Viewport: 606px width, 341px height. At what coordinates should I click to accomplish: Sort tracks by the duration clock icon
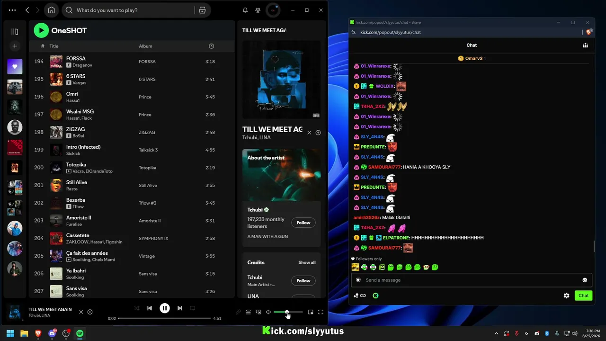tap(211, 46)
